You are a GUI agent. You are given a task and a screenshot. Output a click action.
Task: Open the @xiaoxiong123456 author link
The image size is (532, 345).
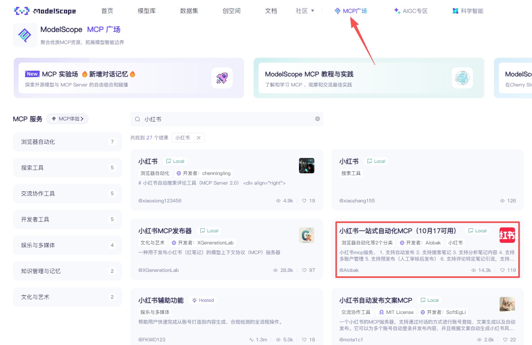click(x=160, y=201)
